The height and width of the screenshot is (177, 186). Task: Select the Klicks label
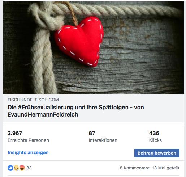pos(155,140)
